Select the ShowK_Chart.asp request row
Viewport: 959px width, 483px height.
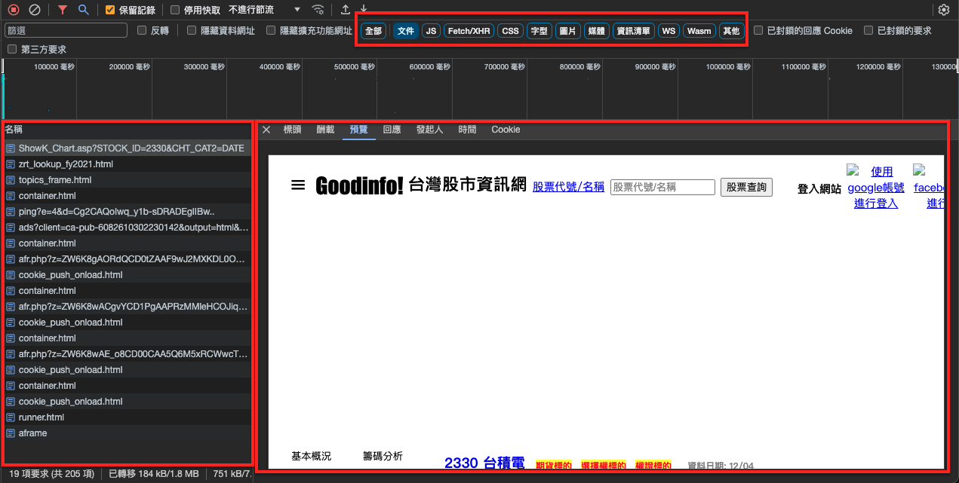point(127,148)
